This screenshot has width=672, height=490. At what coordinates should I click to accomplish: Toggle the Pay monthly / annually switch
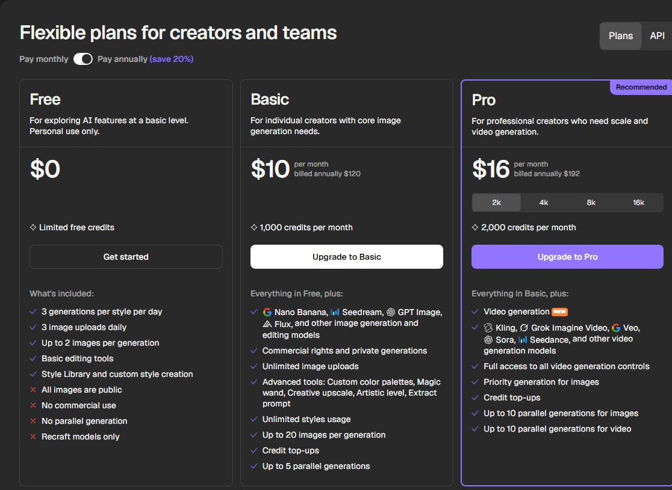point(82,59)
